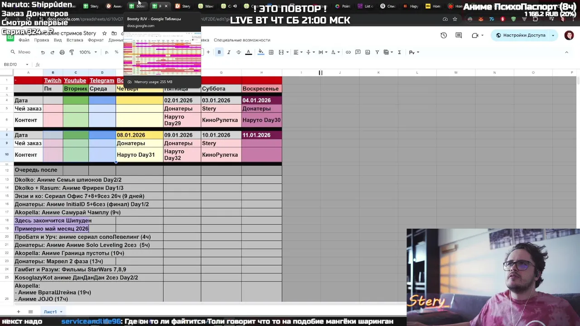Select the Воскресенье header cell
The image size is (580, 326).
(261, 89)
